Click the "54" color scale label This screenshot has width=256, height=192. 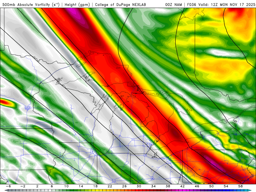click(226, 186)
